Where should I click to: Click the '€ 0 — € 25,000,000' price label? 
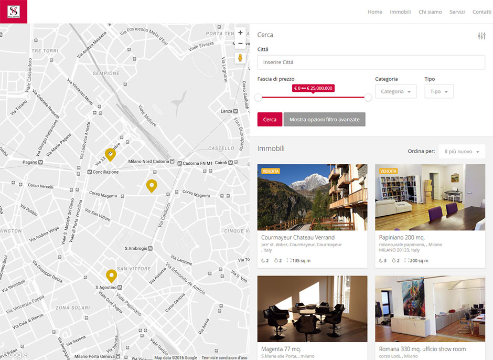313,88
